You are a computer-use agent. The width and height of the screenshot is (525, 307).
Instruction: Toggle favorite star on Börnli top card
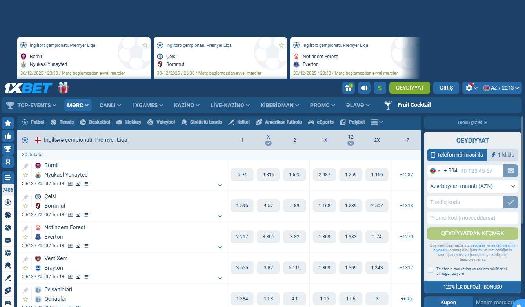pyautogui.click(x=145, y=46)
